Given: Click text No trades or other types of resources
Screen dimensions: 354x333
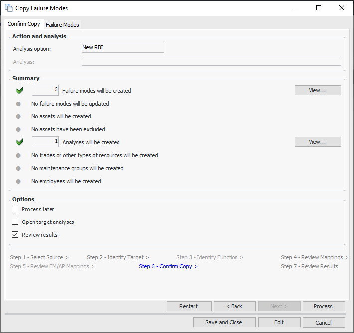Looking at the screenshot, I should (95, 156).
